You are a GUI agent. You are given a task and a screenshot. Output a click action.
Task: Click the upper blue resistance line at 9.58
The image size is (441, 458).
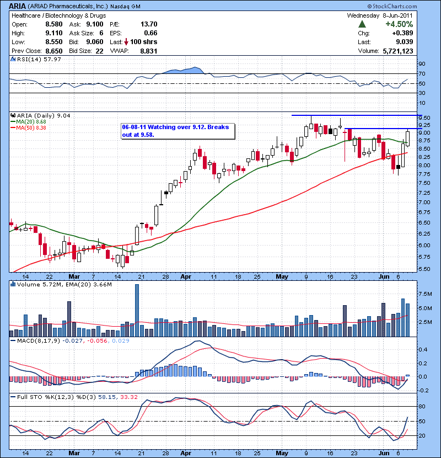(x=357, y=115)
